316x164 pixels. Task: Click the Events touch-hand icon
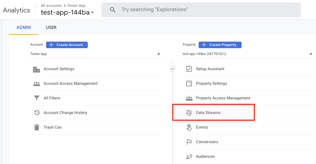(189, 127)
